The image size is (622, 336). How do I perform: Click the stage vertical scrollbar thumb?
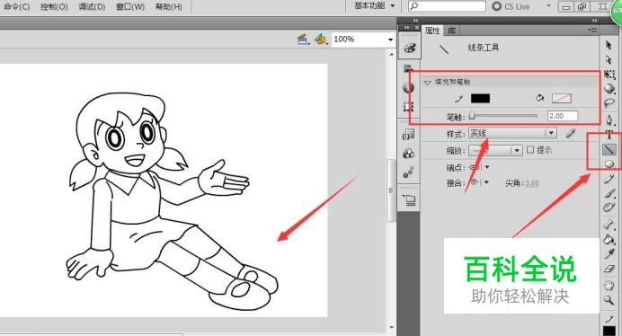coord(391,190)
